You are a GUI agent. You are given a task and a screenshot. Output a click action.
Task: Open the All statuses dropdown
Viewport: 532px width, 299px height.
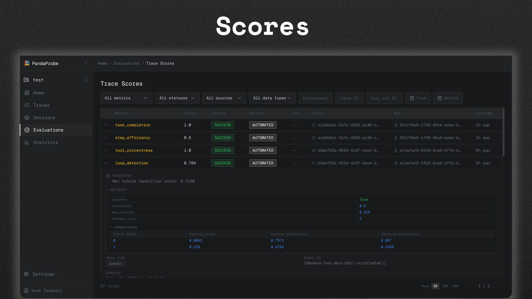pos(177,98)
